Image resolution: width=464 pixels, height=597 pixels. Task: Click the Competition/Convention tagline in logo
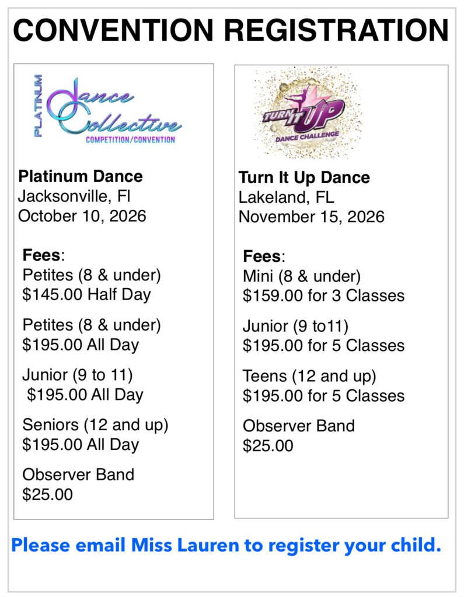click(130, 140)
